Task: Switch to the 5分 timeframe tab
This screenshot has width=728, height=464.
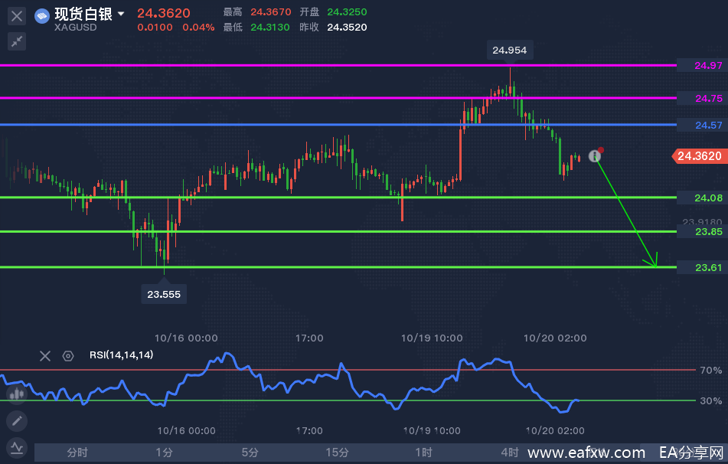Action: (x=250, y=453)
